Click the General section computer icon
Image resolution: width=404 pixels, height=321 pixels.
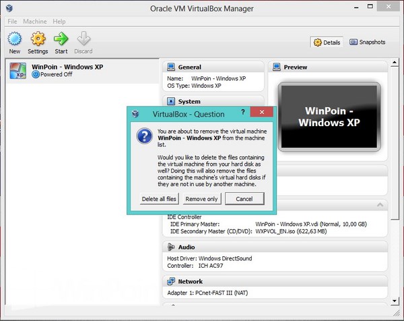point(171,67)
